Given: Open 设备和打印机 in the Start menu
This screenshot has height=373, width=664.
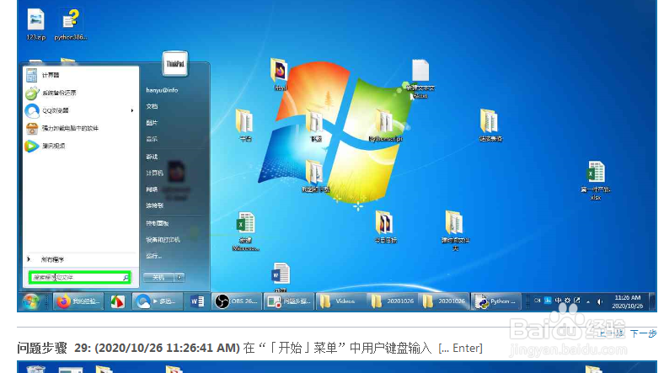Looking at the screenshot, I should click(x=163, y=239).
